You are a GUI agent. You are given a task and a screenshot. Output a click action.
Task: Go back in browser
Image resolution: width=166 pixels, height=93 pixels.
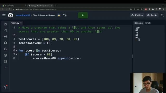click(x=2, y=9)
